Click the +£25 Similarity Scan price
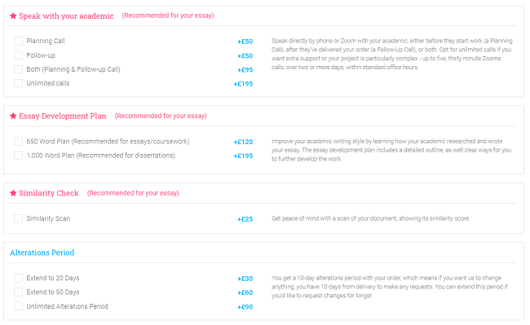This screenshot has height=325, width=530. pyautogui.click(x=245, y=219)
